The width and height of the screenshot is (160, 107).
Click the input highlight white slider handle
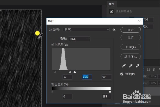point(75,72)
